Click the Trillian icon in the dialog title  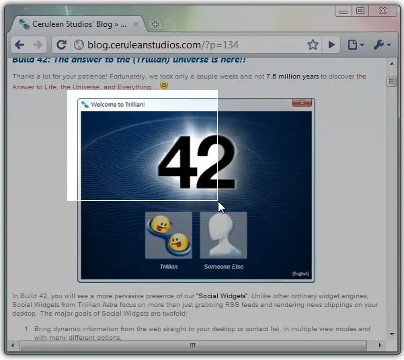pyautogui.click(x=85, y=105)
